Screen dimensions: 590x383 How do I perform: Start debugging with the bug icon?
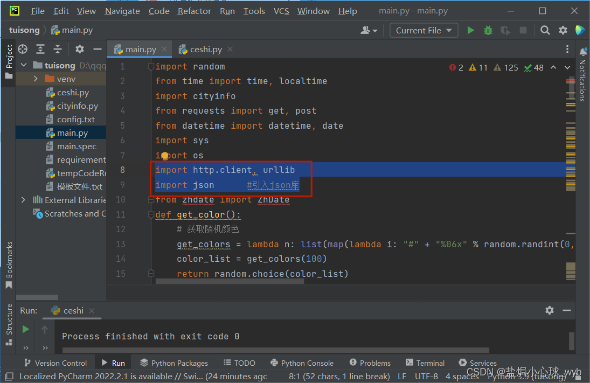(x=488, y=30)
